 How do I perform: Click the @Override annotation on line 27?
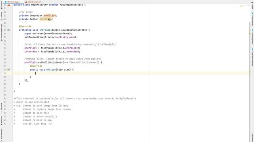(x=36, y=66)
